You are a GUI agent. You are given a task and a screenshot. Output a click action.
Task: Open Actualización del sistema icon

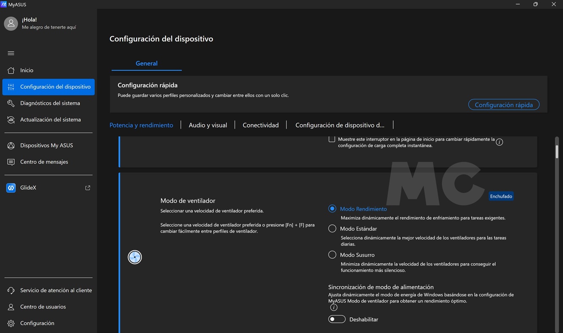coord(11,120)
